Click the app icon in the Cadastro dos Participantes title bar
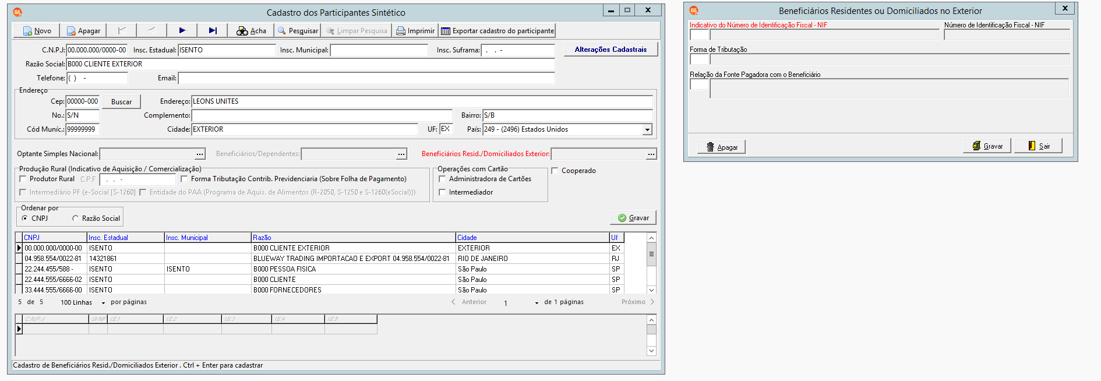Image resolution: width=1101 pixels, height=381 pixels. (17, 12)
